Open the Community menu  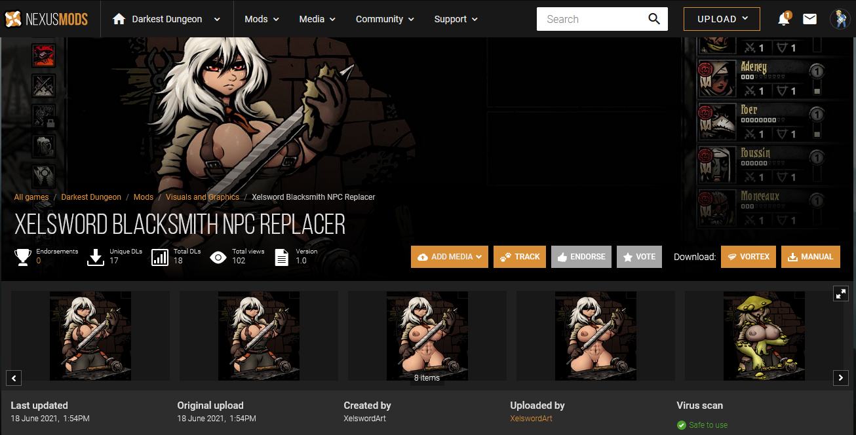(385, 19)
